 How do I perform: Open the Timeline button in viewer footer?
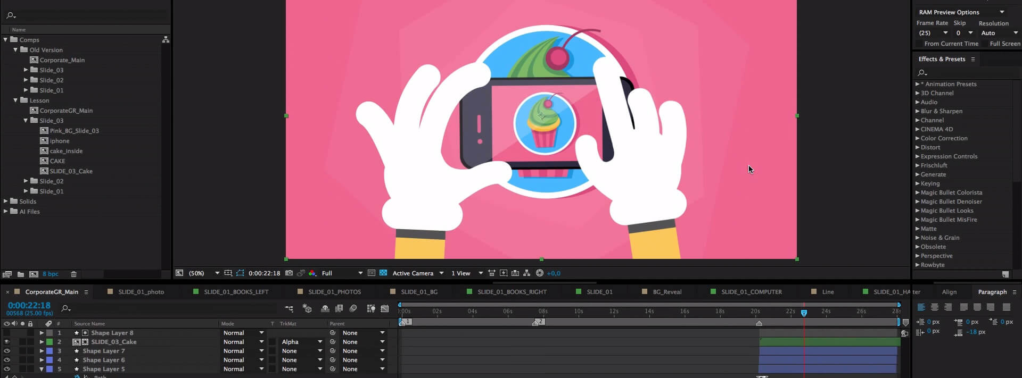(x=515, y=273)
